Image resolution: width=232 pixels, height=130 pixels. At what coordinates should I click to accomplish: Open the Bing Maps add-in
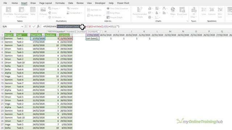[113, 13]
